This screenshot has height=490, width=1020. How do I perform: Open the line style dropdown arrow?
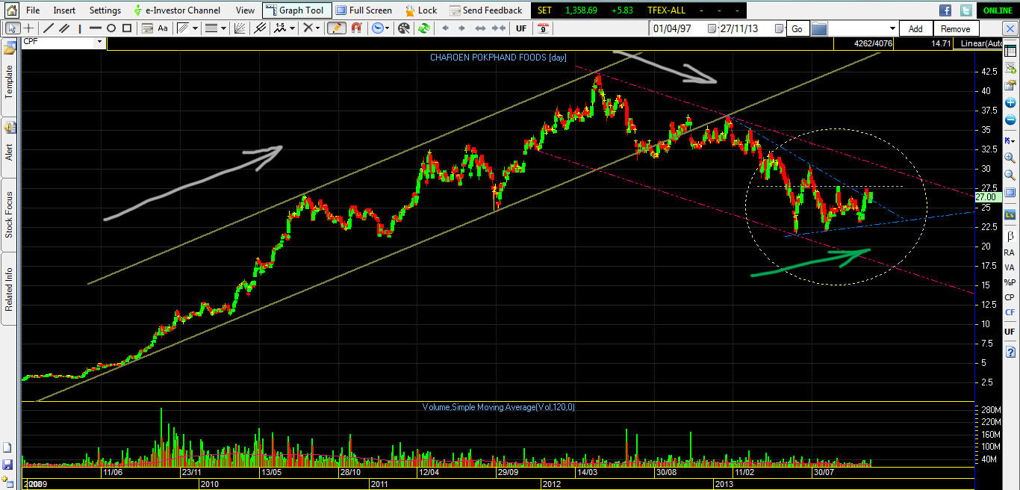click(223, 28)
